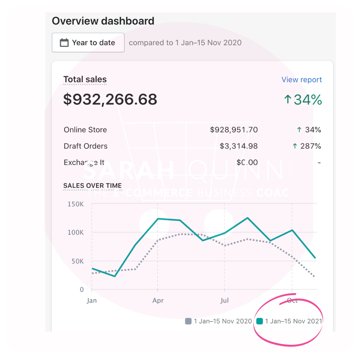
Task: Open the Year to date date picker
Action: pyautogui.click(x=88, y=43)
